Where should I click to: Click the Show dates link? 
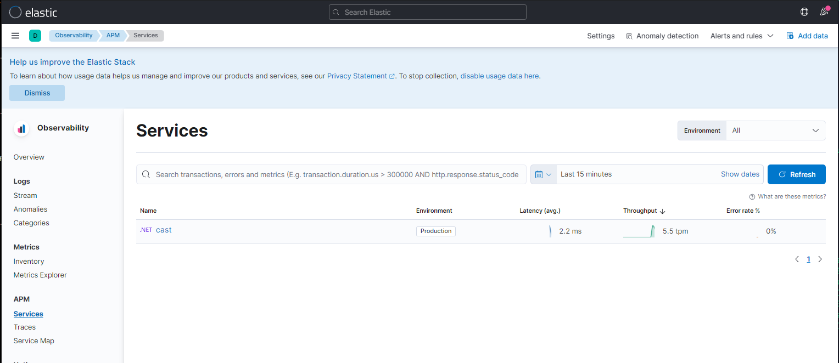pyautogui.click(x=740, y=174)
